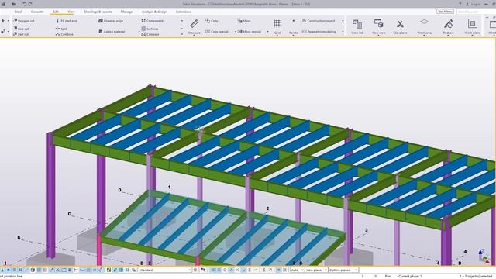Open the Extensions ribbon tab
Screen dimensions: 496x279
click(x=184, y=12)
